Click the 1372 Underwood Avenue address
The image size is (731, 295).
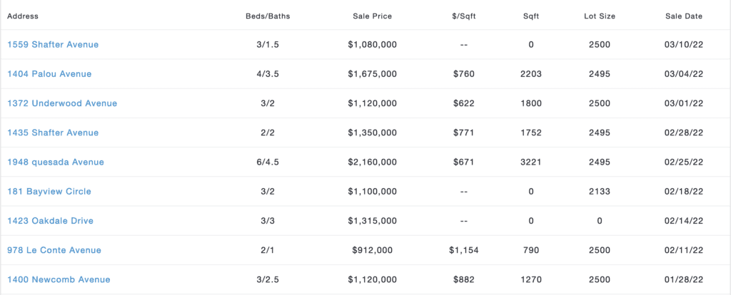[62, 103]
